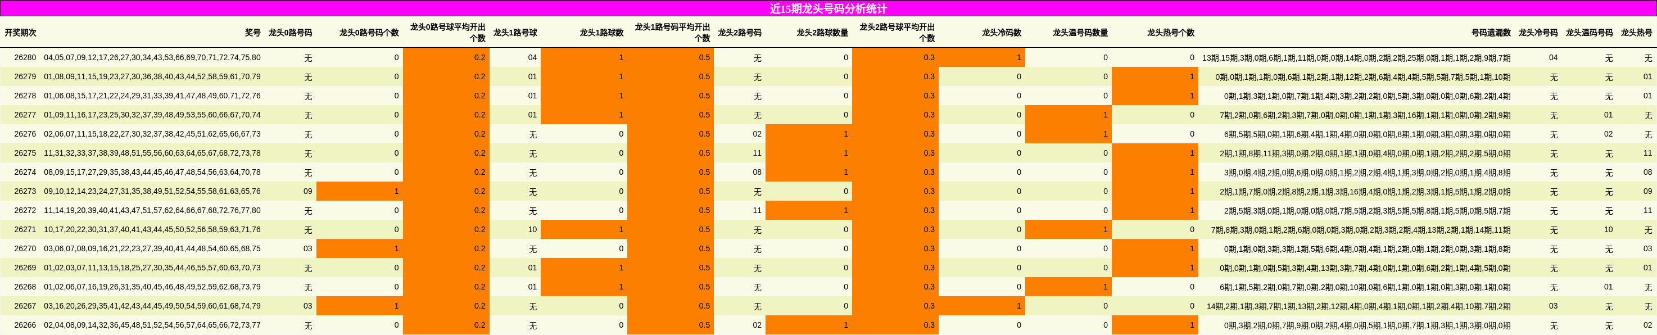Click the 龙头热号 column header

coord(1636,33)
